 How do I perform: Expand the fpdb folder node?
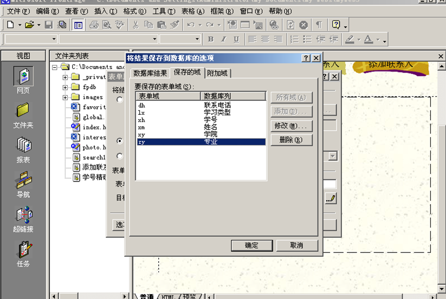(x=65, y=87)
